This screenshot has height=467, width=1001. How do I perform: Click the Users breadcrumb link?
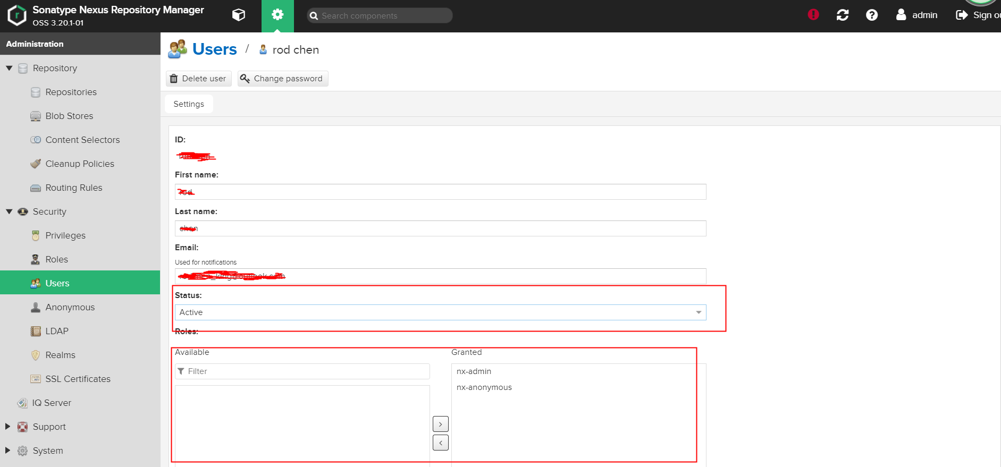pyautogui.click(x=215, y=49)
